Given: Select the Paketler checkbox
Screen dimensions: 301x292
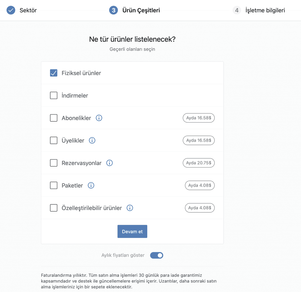Looking at the screenshot, I should pos(53,186).
